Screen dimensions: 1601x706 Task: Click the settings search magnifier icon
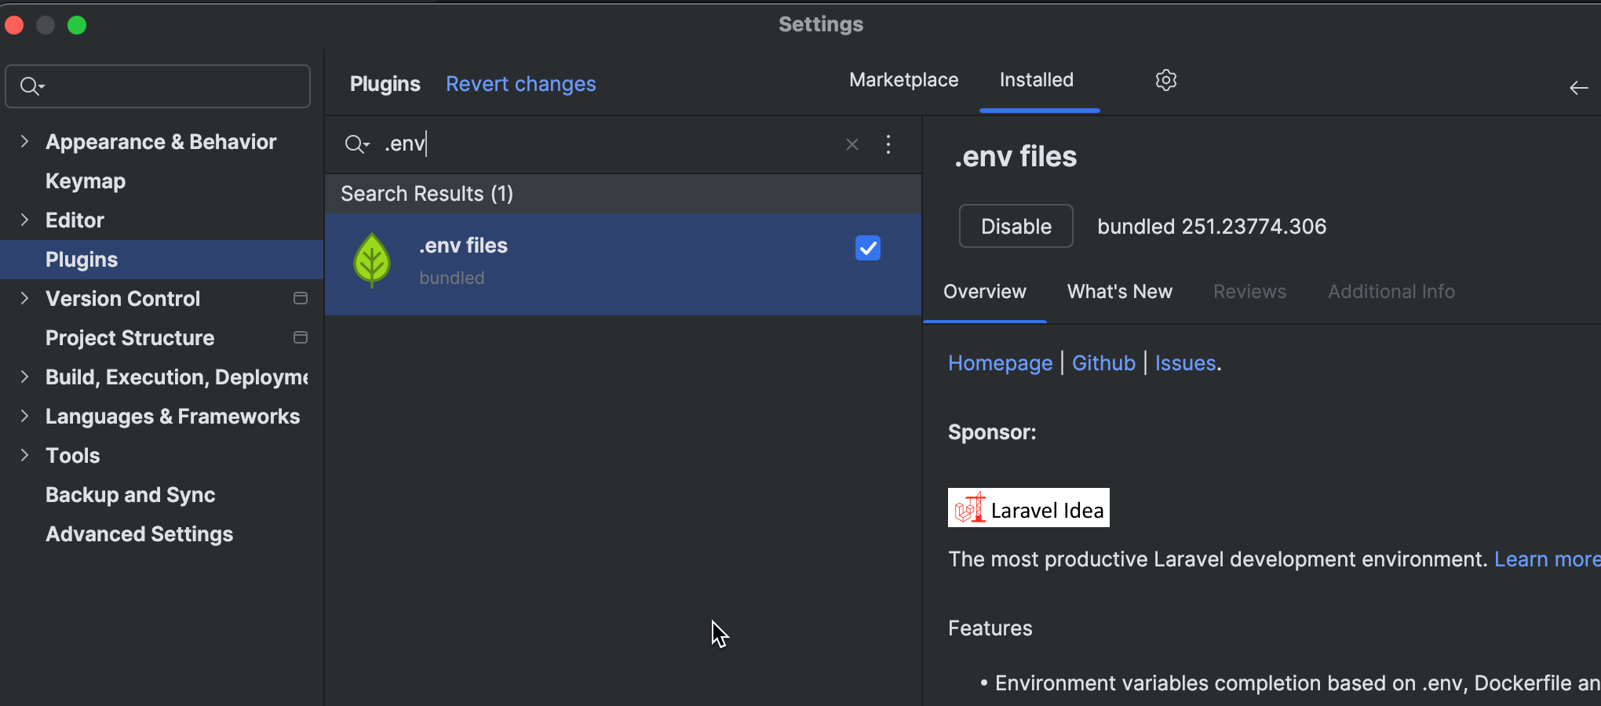(31, 86)
